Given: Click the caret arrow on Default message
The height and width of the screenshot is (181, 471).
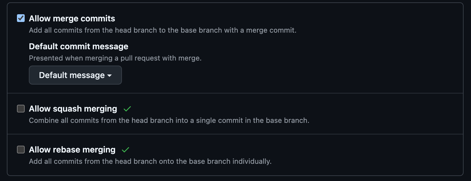Looking at the screenshot, I should coord(109,76).
